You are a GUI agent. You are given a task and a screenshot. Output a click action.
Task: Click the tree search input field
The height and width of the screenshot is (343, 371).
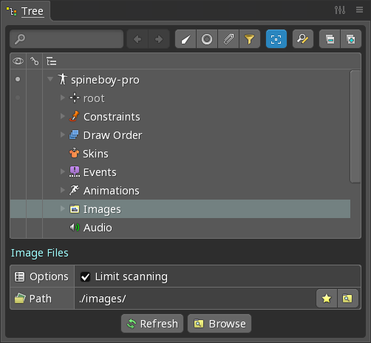coord(67,39)
